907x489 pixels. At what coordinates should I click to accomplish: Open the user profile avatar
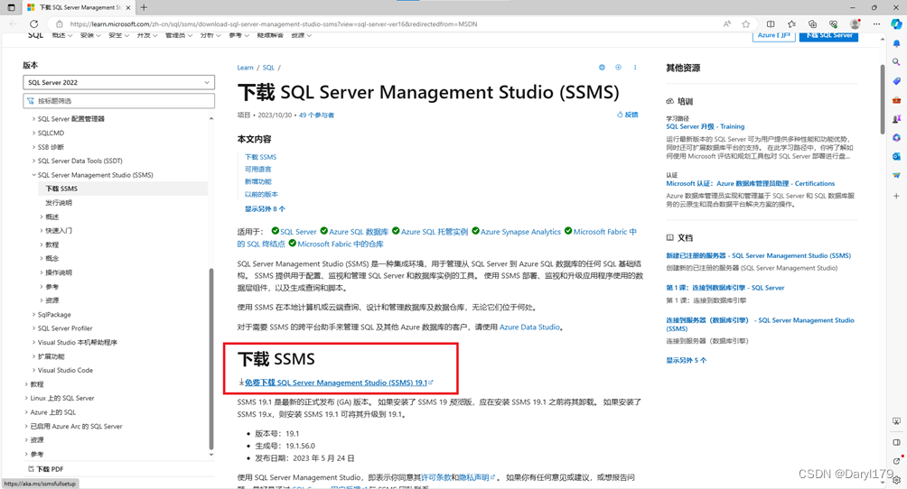point(855,23)
